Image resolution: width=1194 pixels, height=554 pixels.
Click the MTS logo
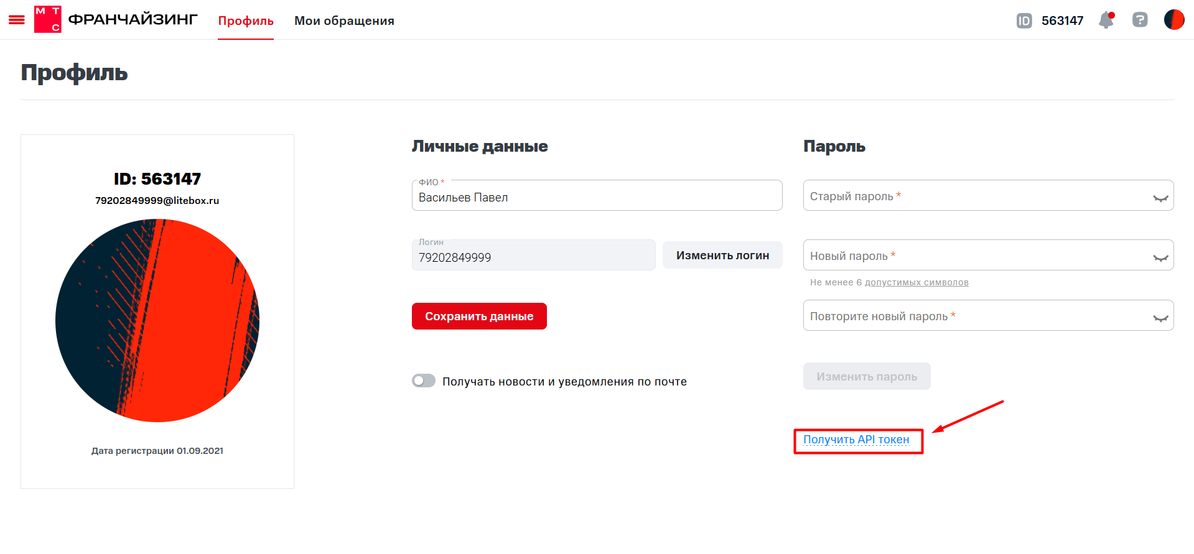pyautogui.click(x=48, y=20)
